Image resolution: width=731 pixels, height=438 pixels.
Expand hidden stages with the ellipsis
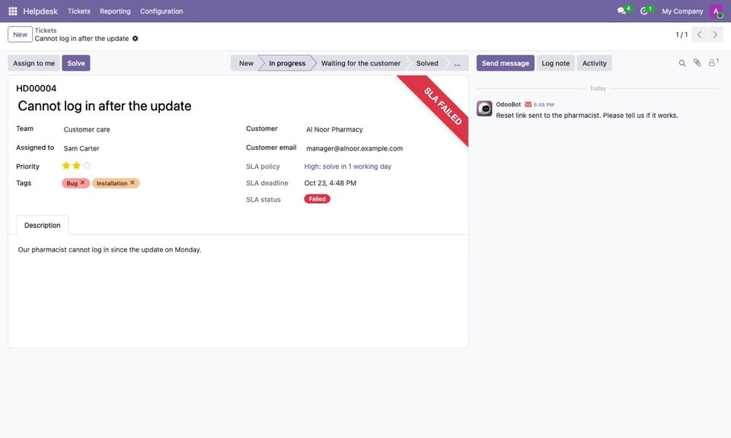pyautogui.click(x=457, y=63)
